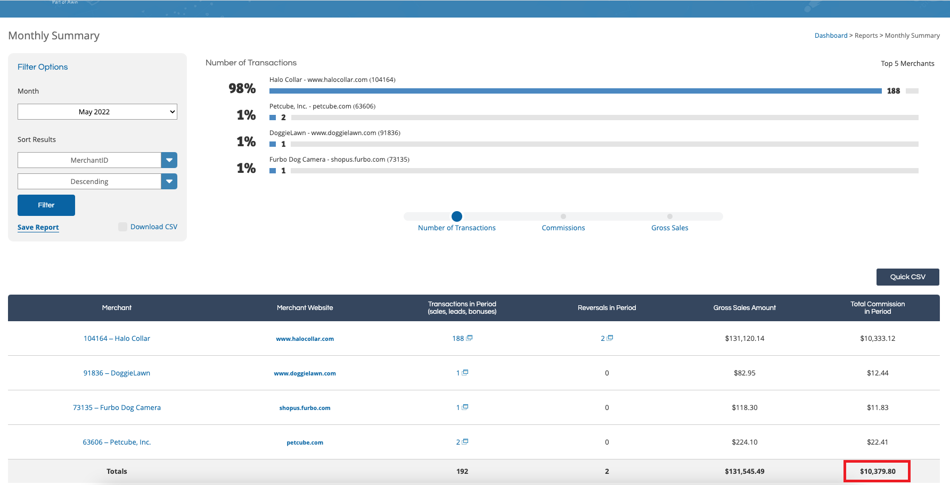950x485 pixels.
Task: Tick the Download CSV checkbox
Action: point(122,227)
